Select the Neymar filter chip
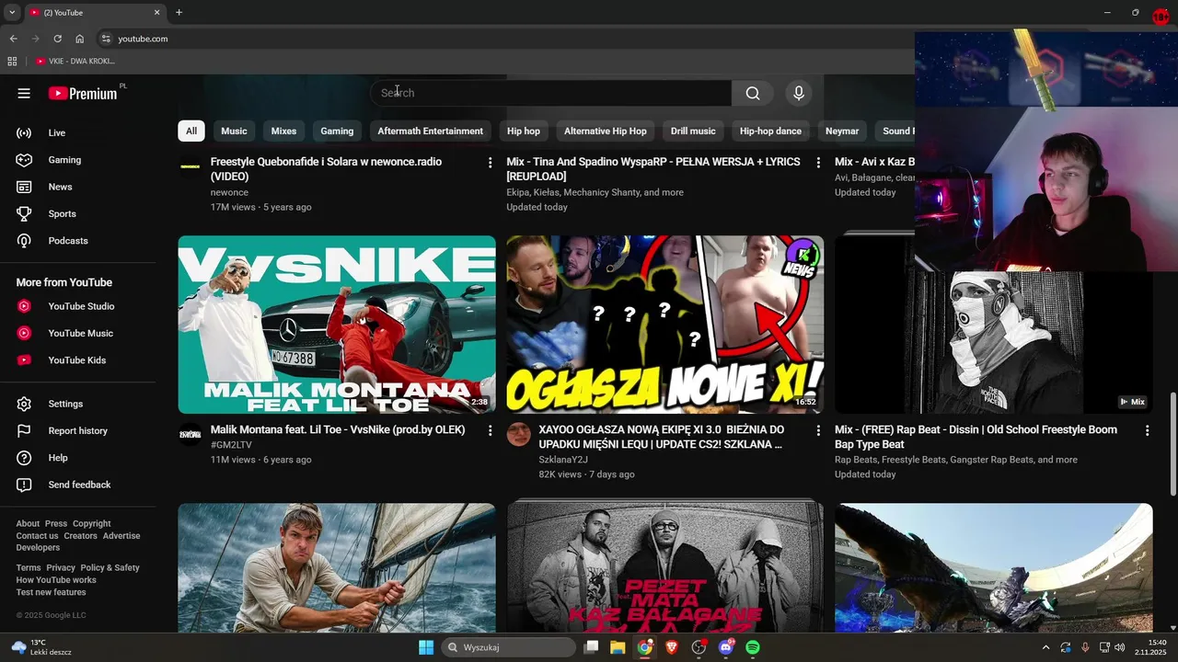The height and width of the screenshot is (662, 1178). click(x=842, y=131)
